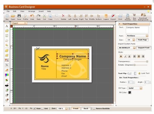Screen dimensions: 154x114
Task: Uncheck the Ruler checkbox
Action: coord(35,109)
